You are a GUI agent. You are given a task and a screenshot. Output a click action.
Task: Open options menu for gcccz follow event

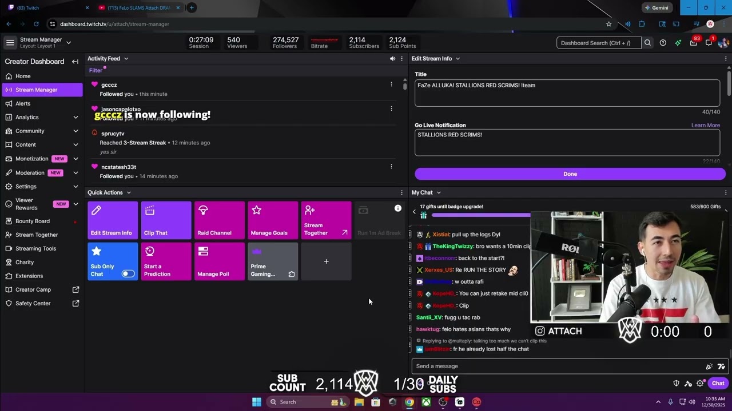(391, 84)
